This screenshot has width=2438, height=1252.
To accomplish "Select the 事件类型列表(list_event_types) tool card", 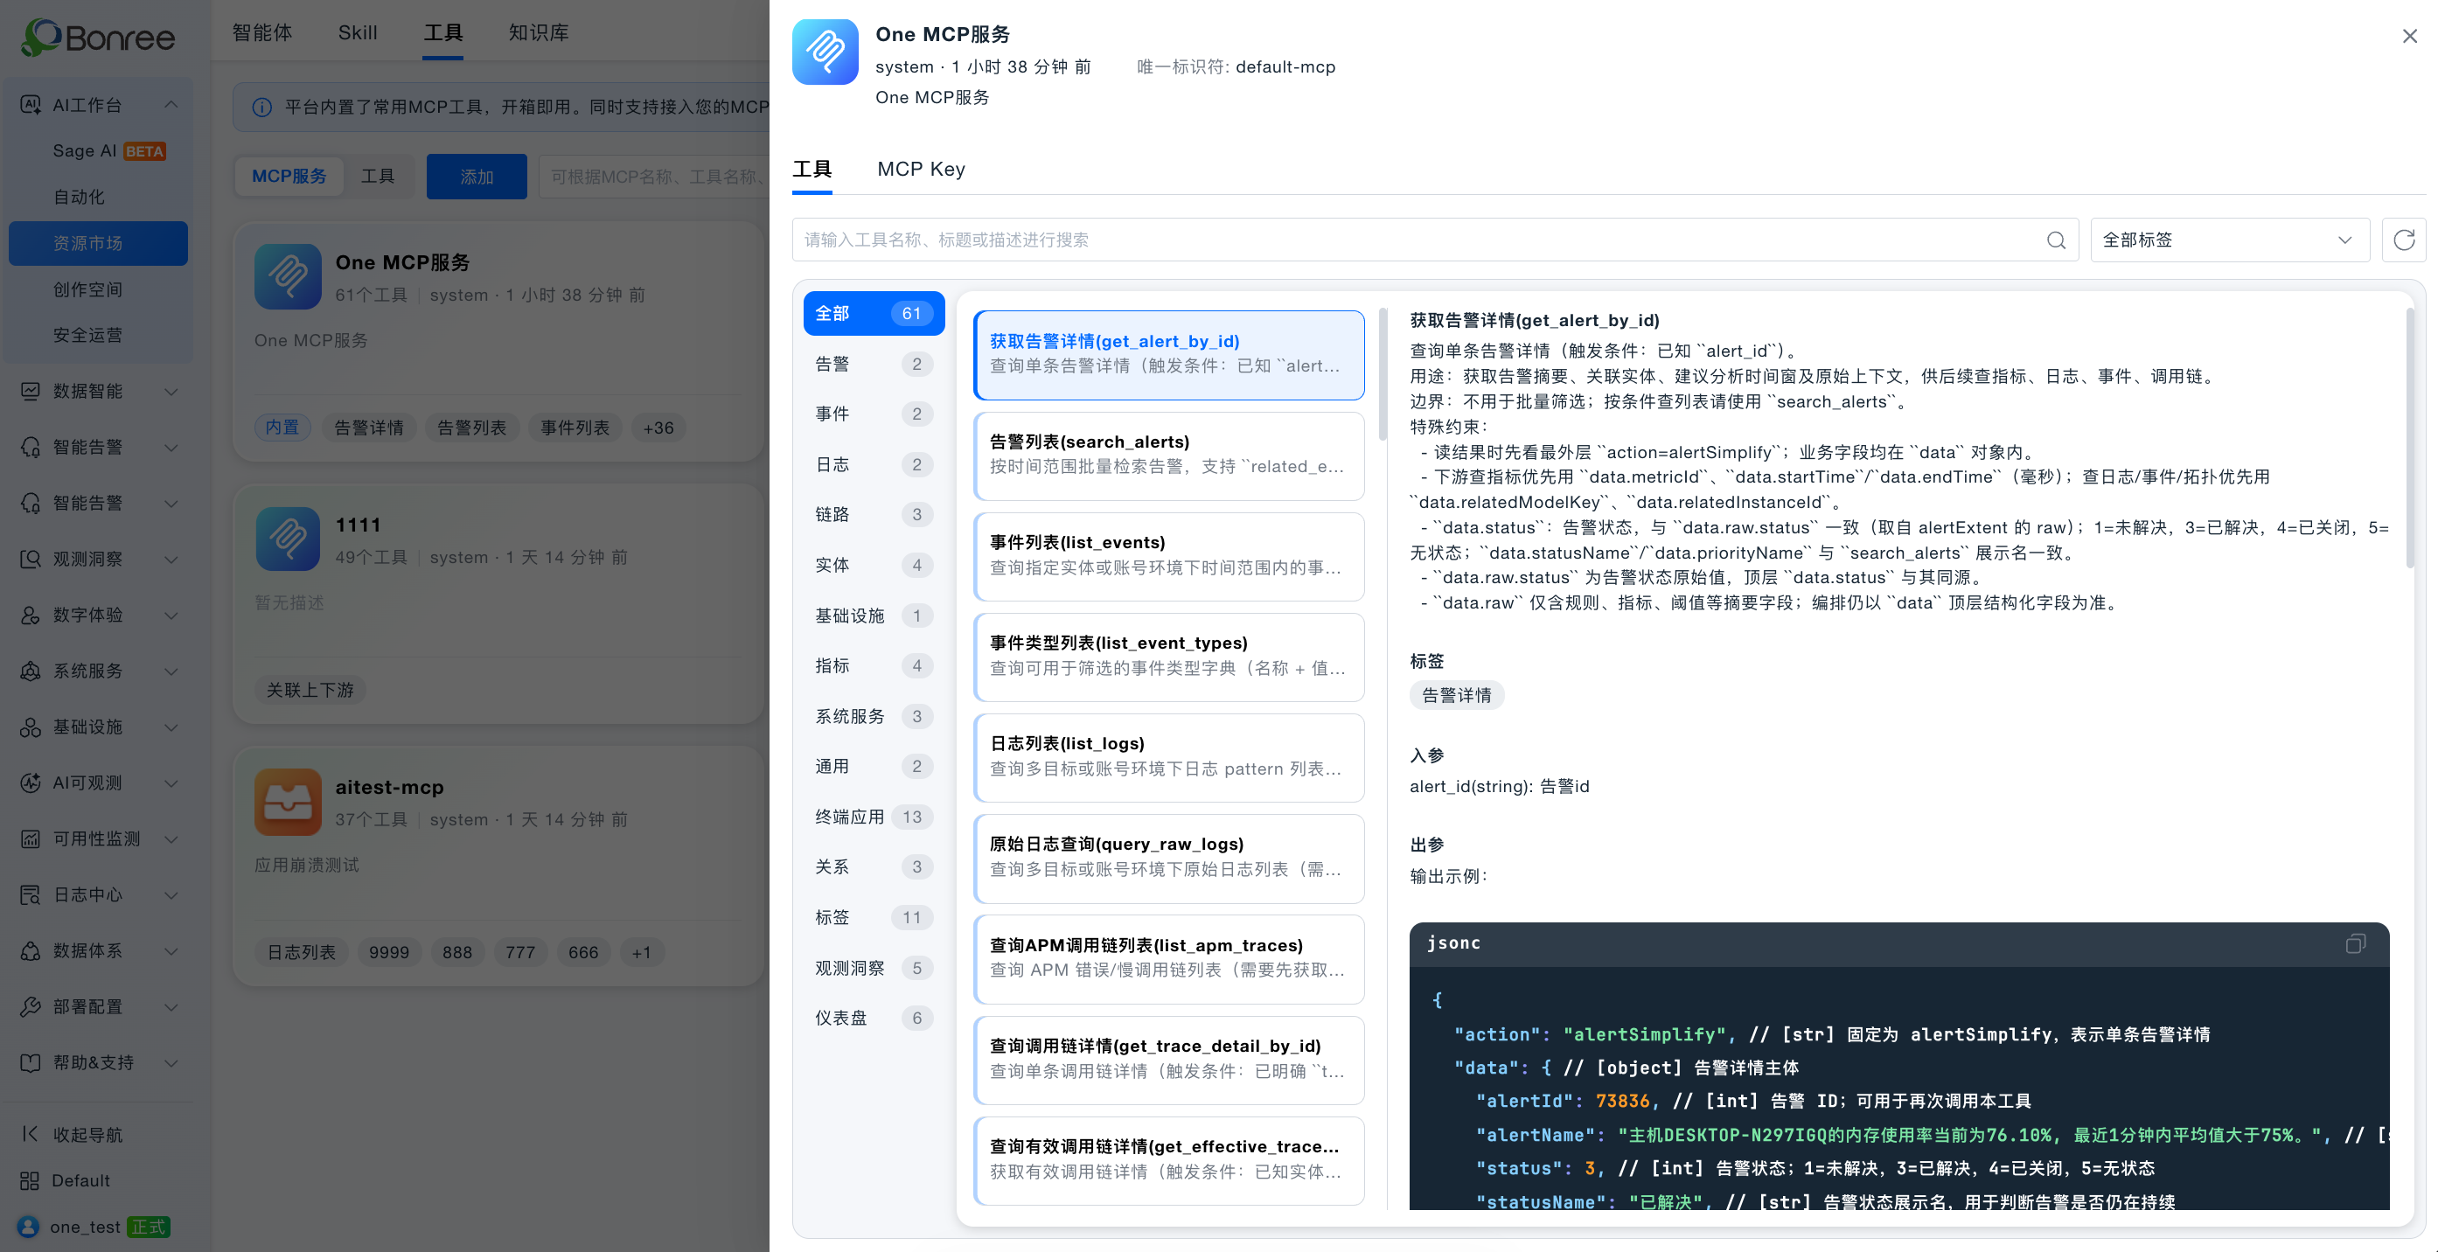I will (1168, 657).
